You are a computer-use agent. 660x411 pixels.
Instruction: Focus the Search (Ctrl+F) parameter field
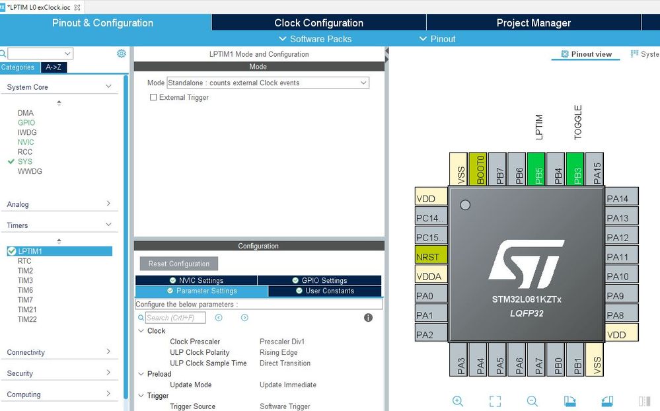(x=176, y=318)
